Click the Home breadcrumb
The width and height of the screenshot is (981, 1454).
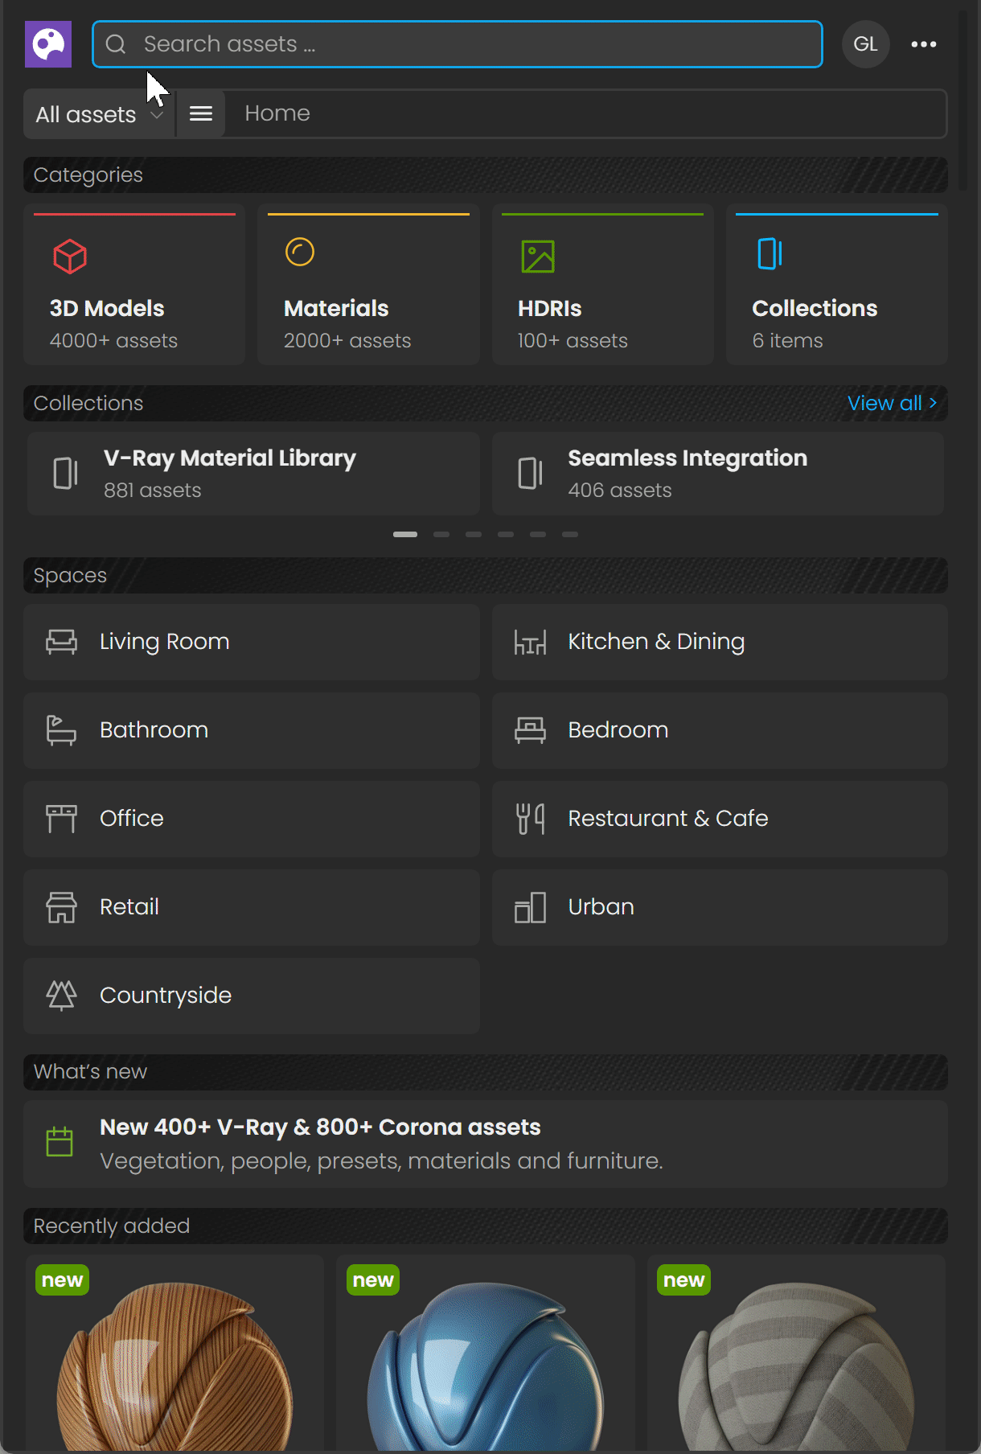point(277,113)
